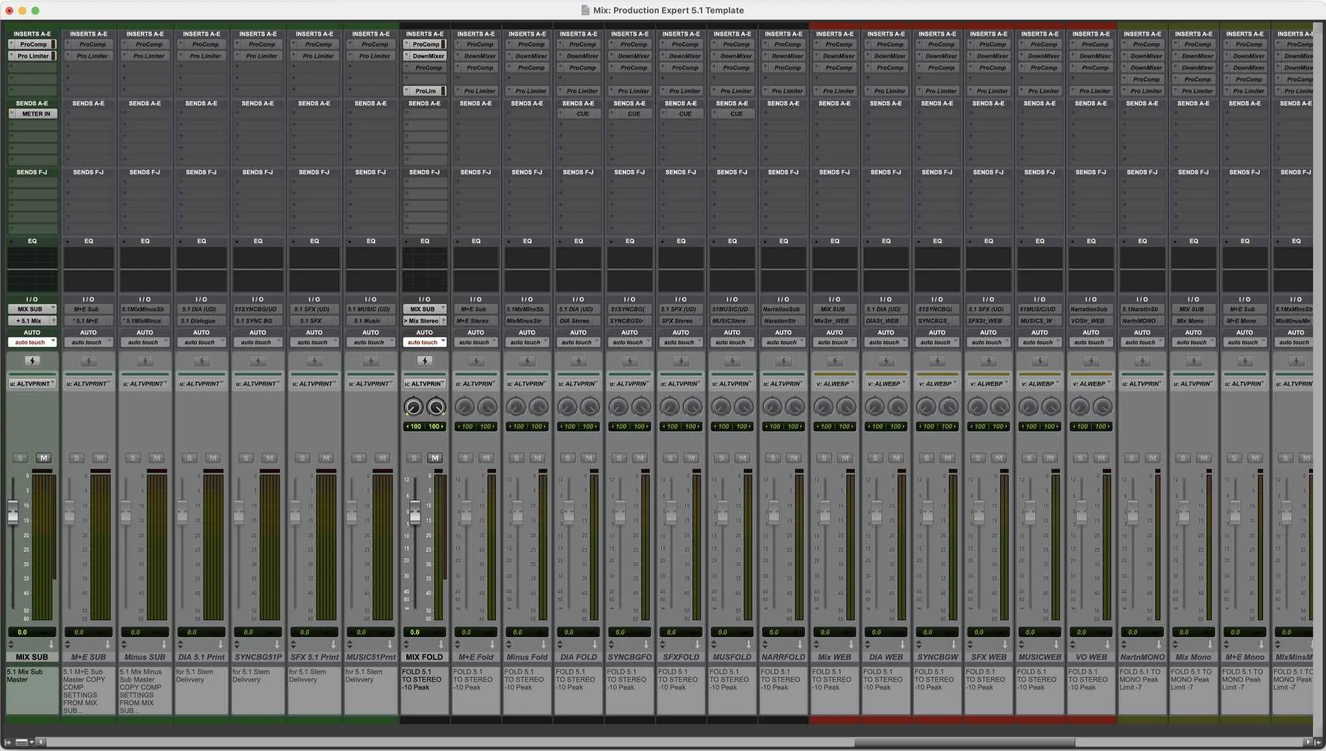Open auto touch dropdown on MIX SUB
The height and width of the screenshot is (751, 1326).
click(x=32, y=342)
